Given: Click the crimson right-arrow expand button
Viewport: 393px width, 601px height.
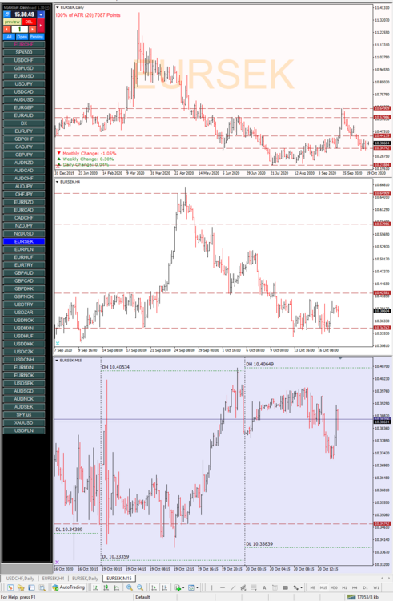Looking at the screenshot, I should click(41, 26).
